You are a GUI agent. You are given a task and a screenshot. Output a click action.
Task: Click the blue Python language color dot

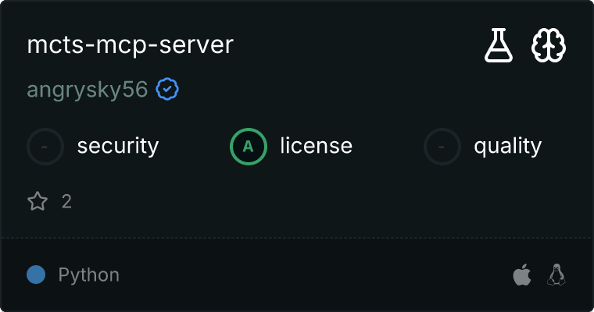point(36,275)
